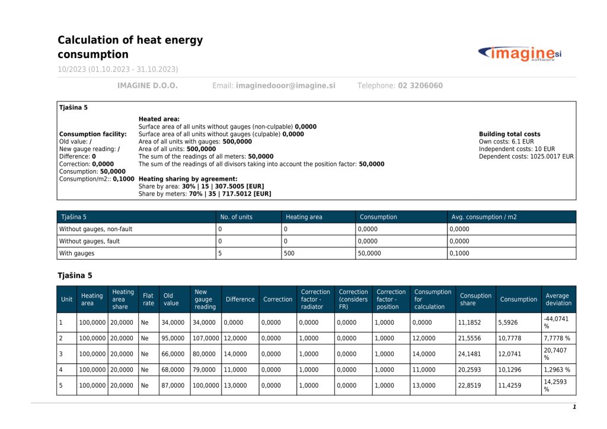The width and height of the screenshot is (607, 429).
Task: Click consumption share 22,8519
Action: [469, 385]
